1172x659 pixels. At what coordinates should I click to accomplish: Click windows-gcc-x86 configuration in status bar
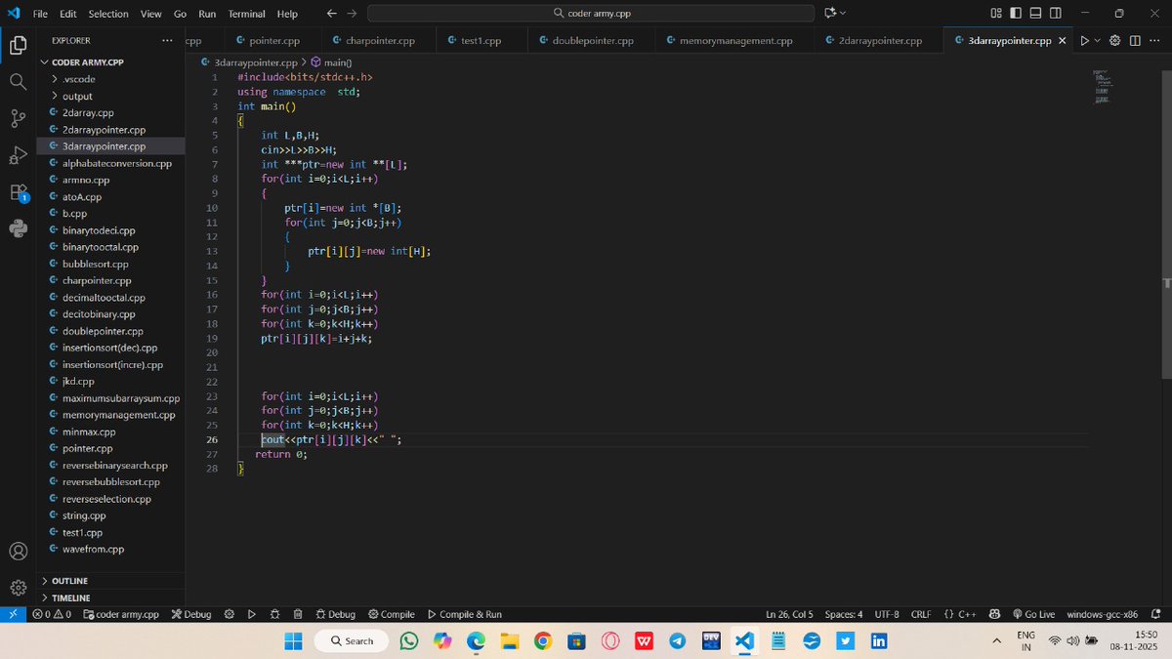click(1103, 614)
